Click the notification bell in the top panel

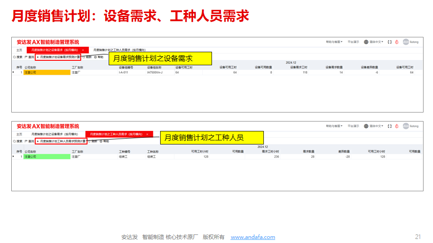397,42
